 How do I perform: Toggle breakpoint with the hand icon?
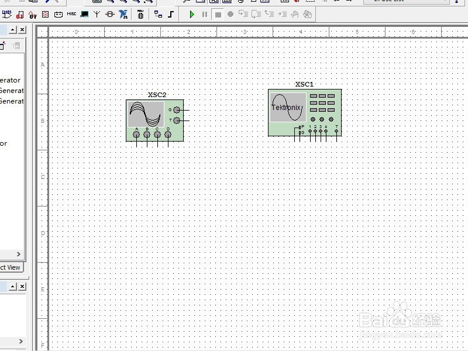point(295,14)
